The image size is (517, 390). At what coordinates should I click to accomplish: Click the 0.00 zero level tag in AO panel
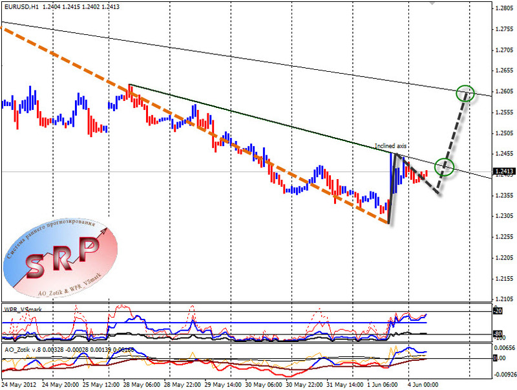pyautogui.click(x=500, y=358)
